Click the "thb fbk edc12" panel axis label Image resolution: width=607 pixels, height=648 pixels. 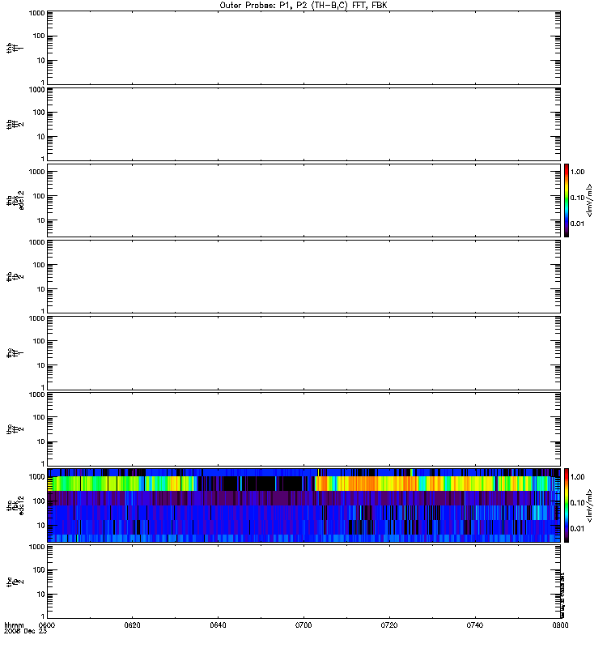[15, 200]
